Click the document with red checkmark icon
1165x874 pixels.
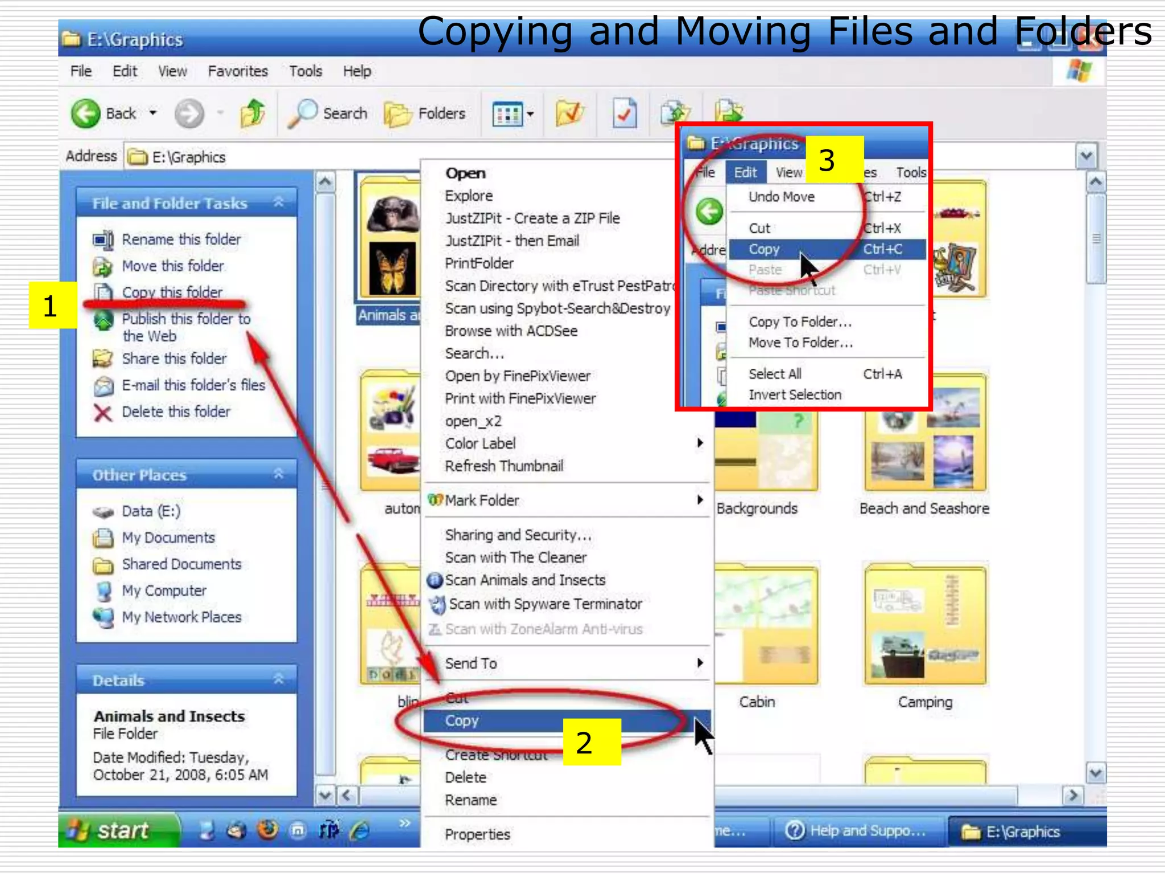pos(625,113)
